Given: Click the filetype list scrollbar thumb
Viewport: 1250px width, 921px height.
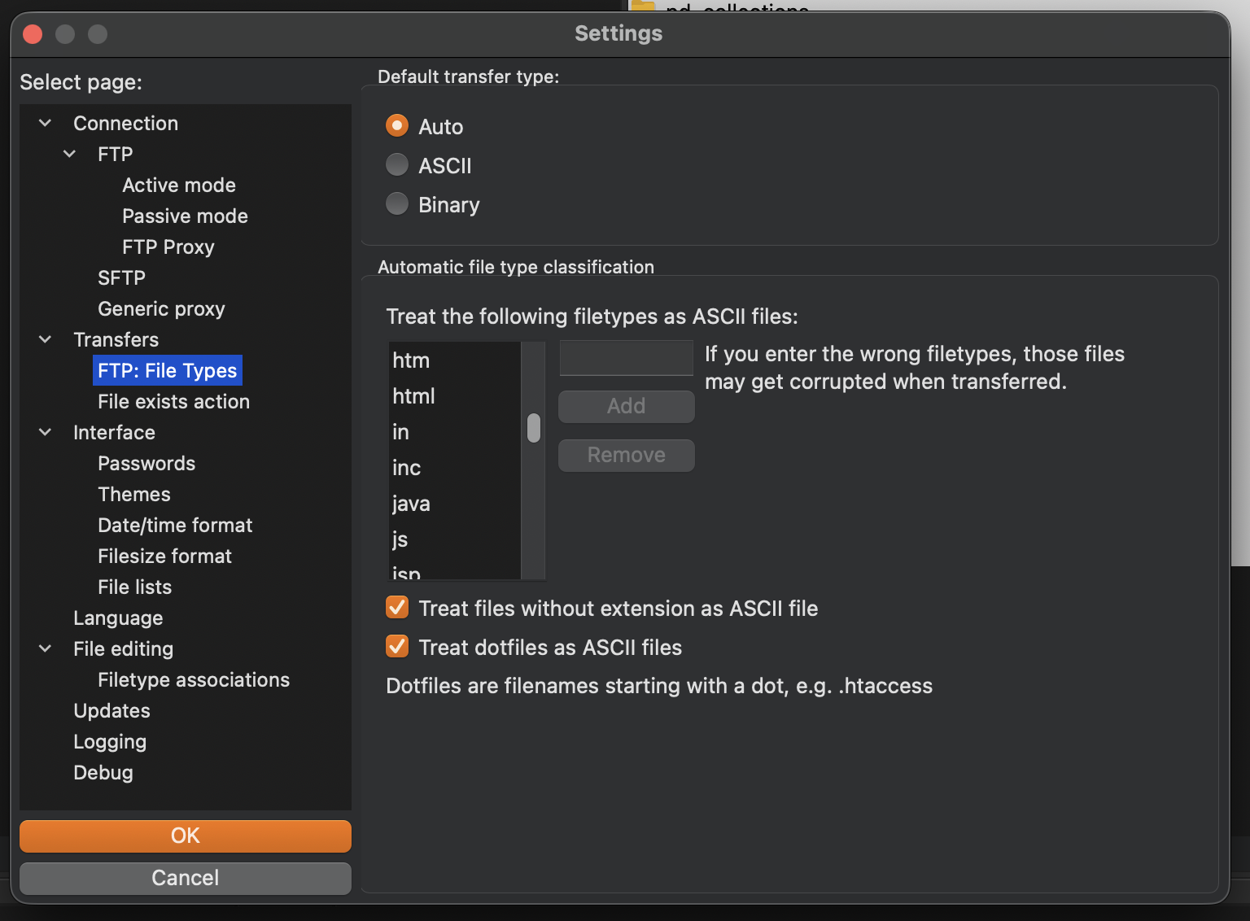Looking at the screenshot, I should 534,428.
